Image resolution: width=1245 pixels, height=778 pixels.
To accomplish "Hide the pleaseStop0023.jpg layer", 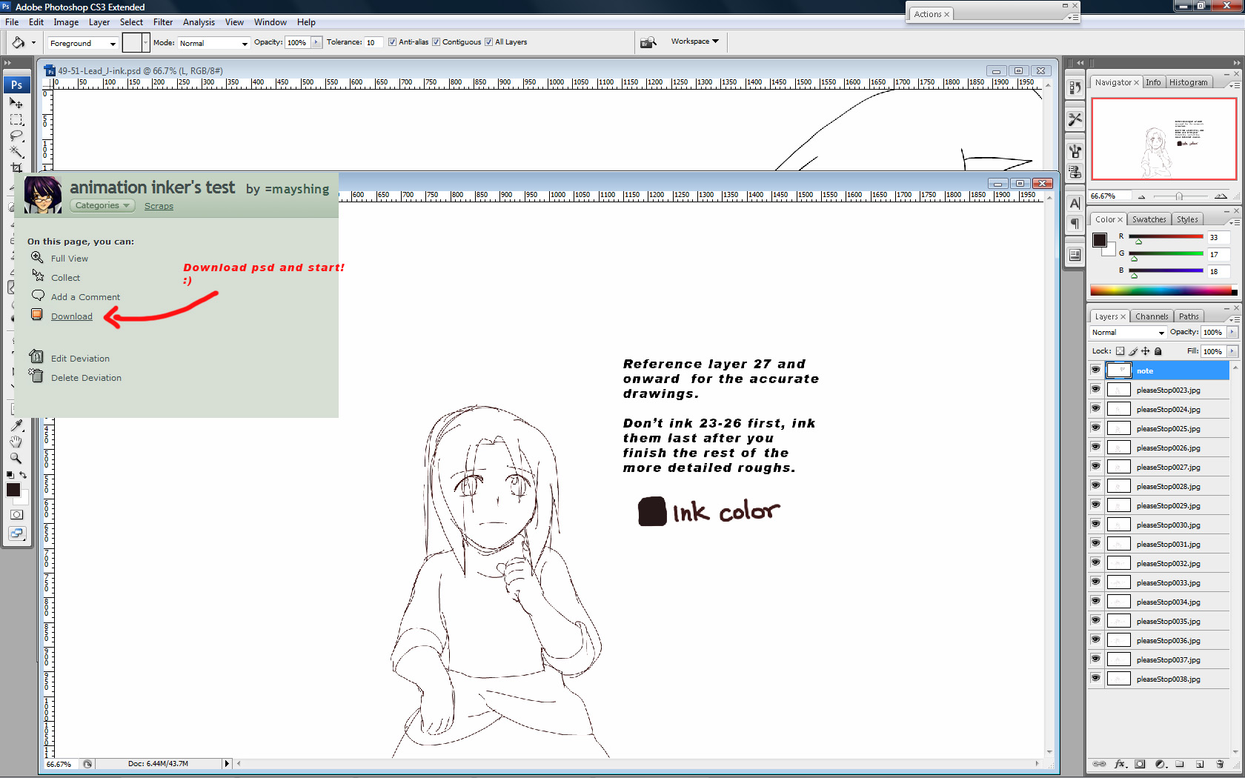I will [1095, 389].
